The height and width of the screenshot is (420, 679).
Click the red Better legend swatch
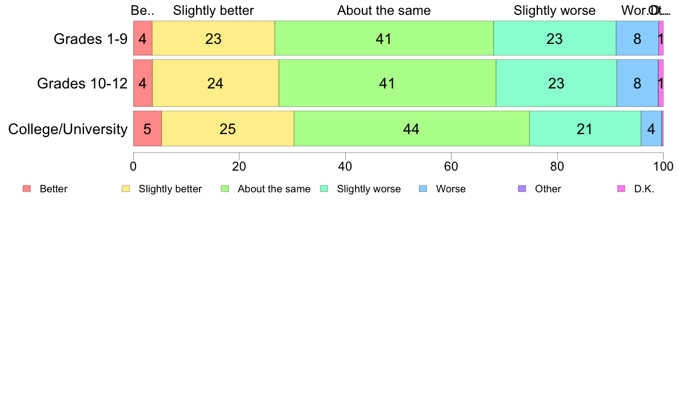27,188
